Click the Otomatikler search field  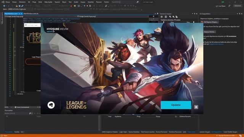(x=16, y=113)
